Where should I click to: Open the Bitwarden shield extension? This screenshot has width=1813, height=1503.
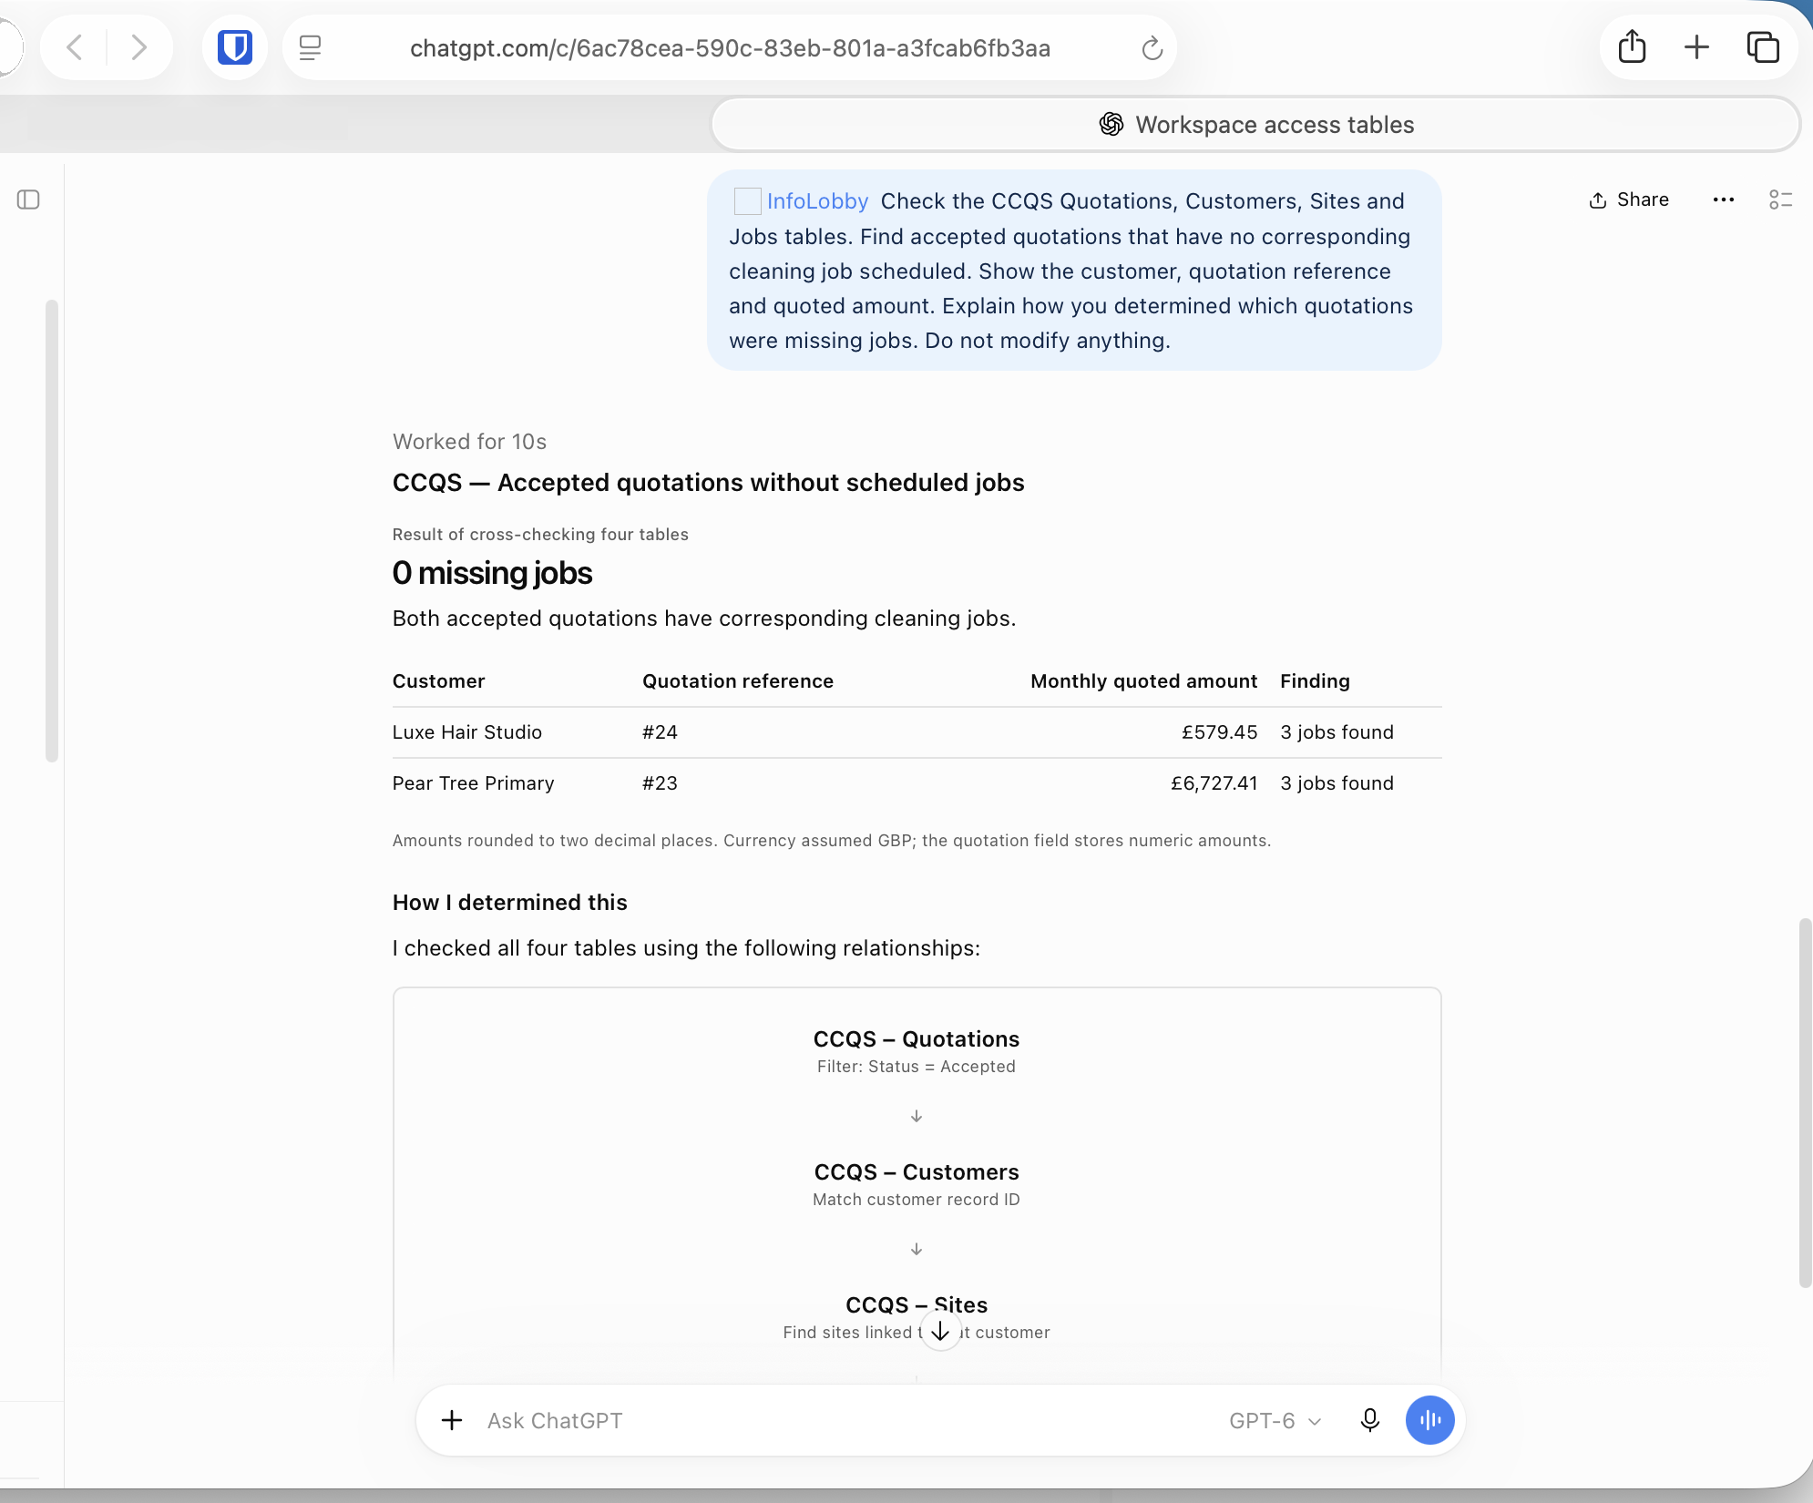235,47
